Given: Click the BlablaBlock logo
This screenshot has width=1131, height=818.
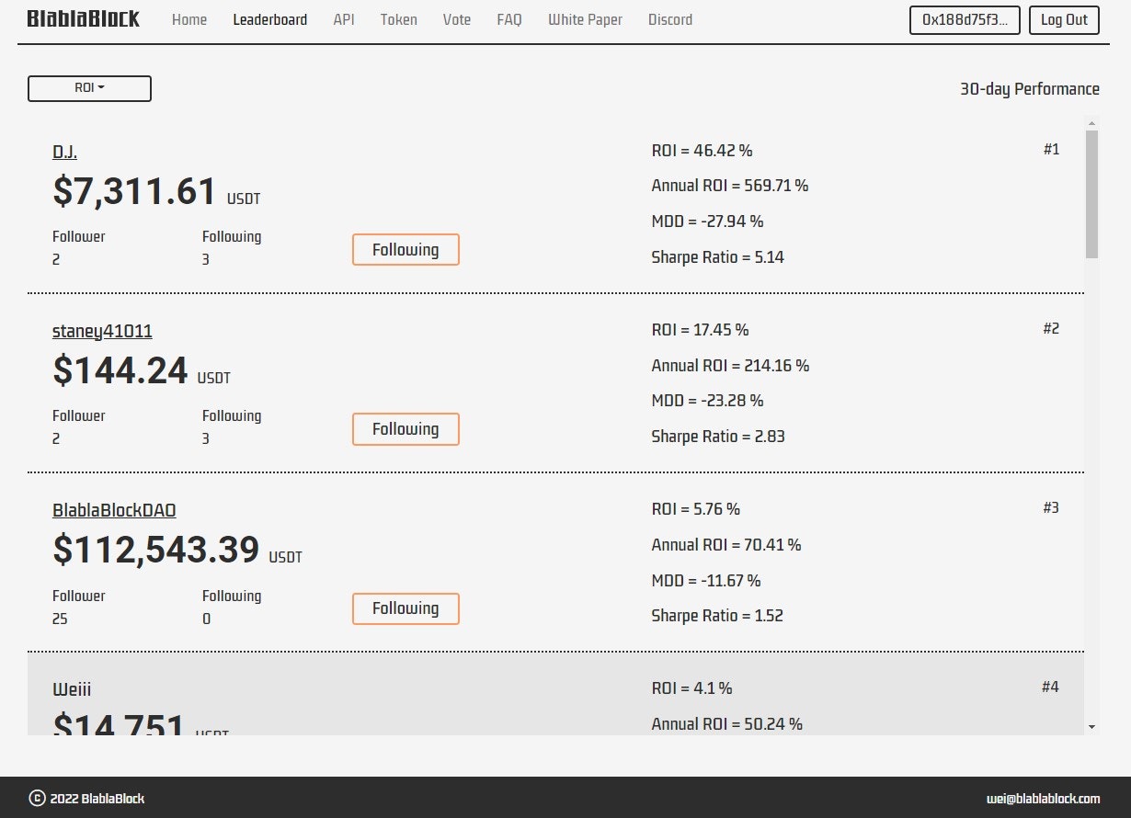Looking at the screenshot, I should tap(84, 18).
